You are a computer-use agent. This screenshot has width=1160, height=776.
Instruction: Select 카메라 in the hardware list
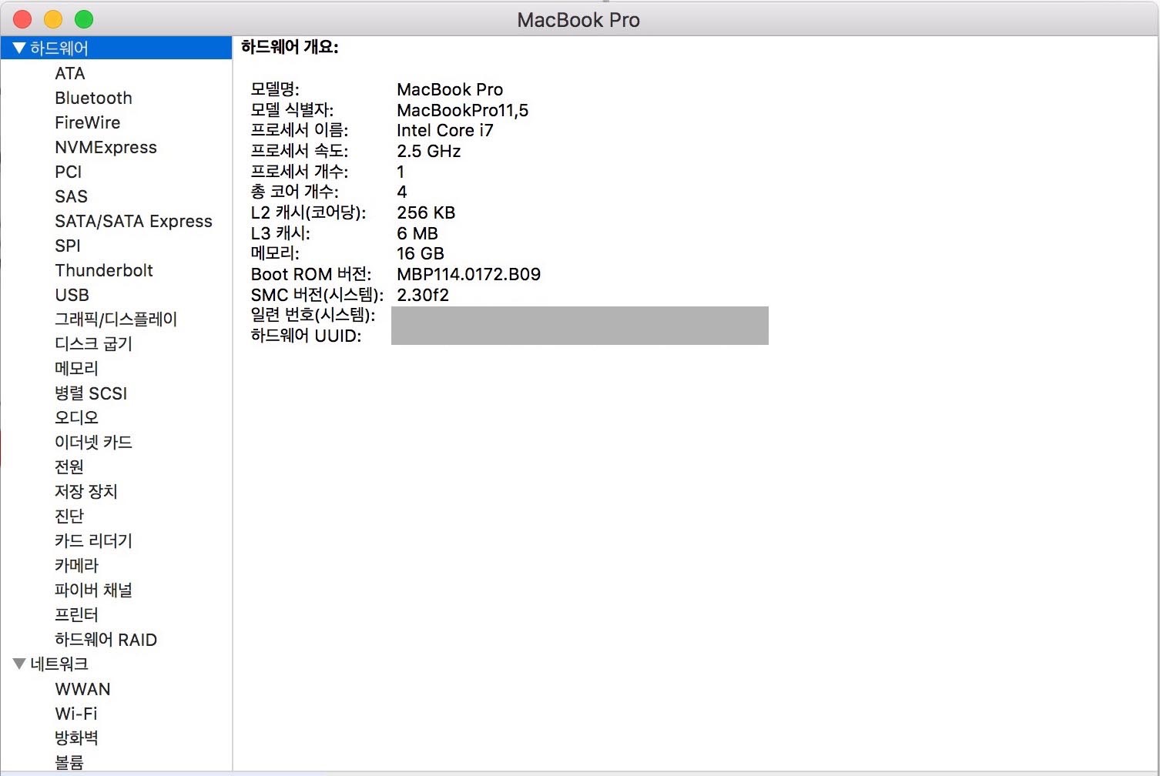point(76,565)
